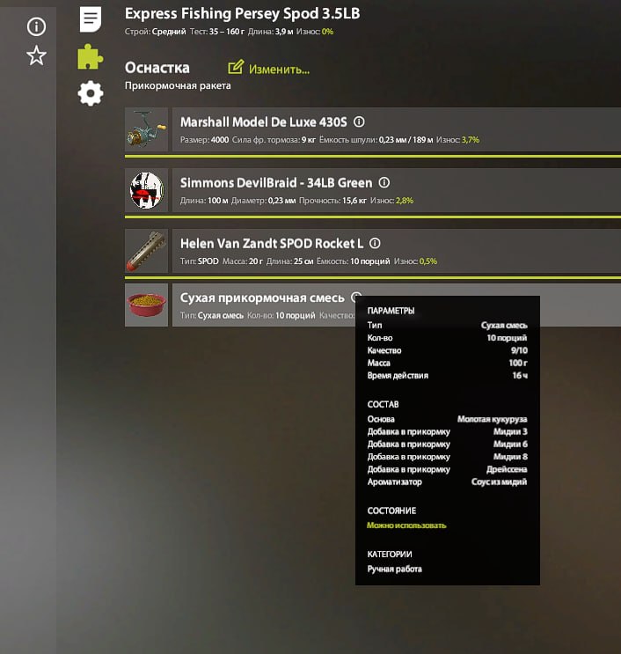Click the Мидии 8 additive value
The image size is (621, 654).
[x=510, y=457]
